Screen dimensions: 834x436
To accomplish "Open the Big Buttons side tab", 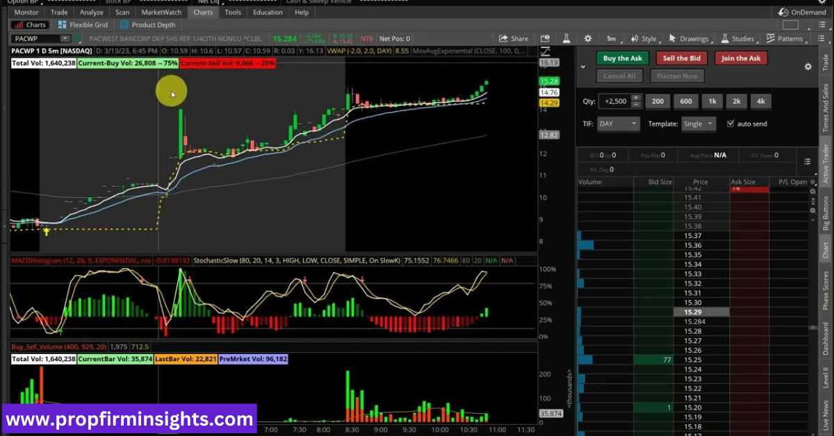I will coord(826,213).
